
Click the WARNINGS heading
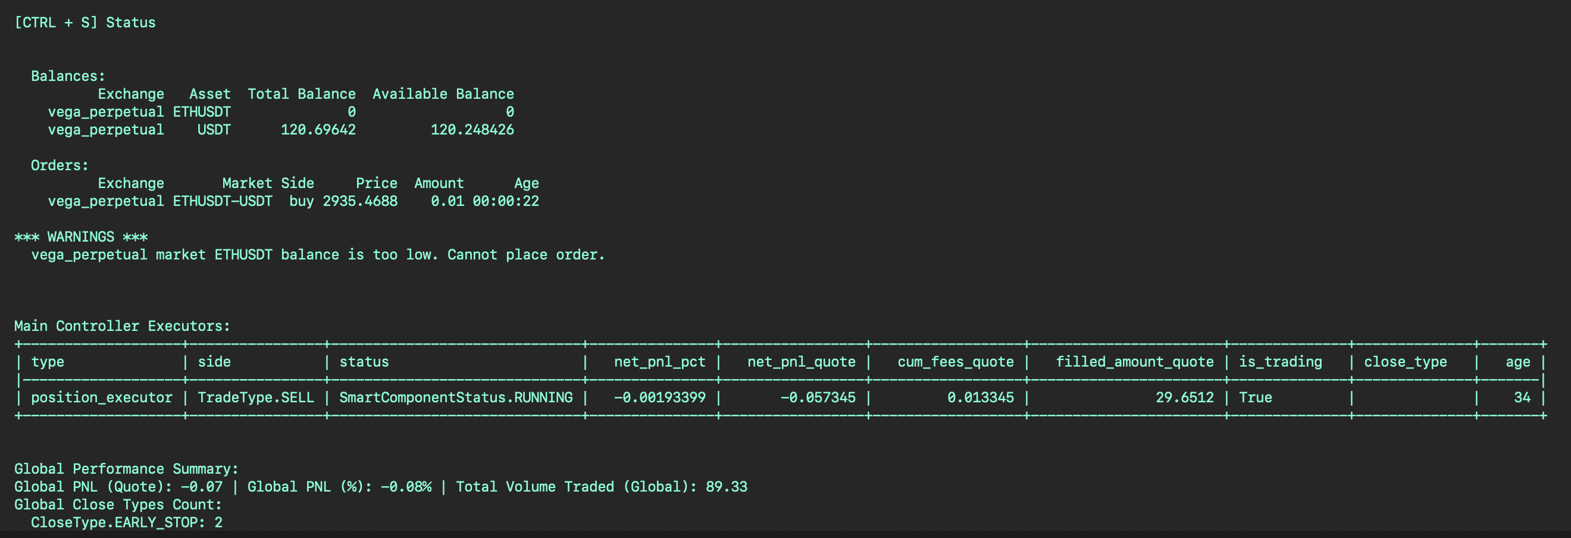[x=80, y=237]
